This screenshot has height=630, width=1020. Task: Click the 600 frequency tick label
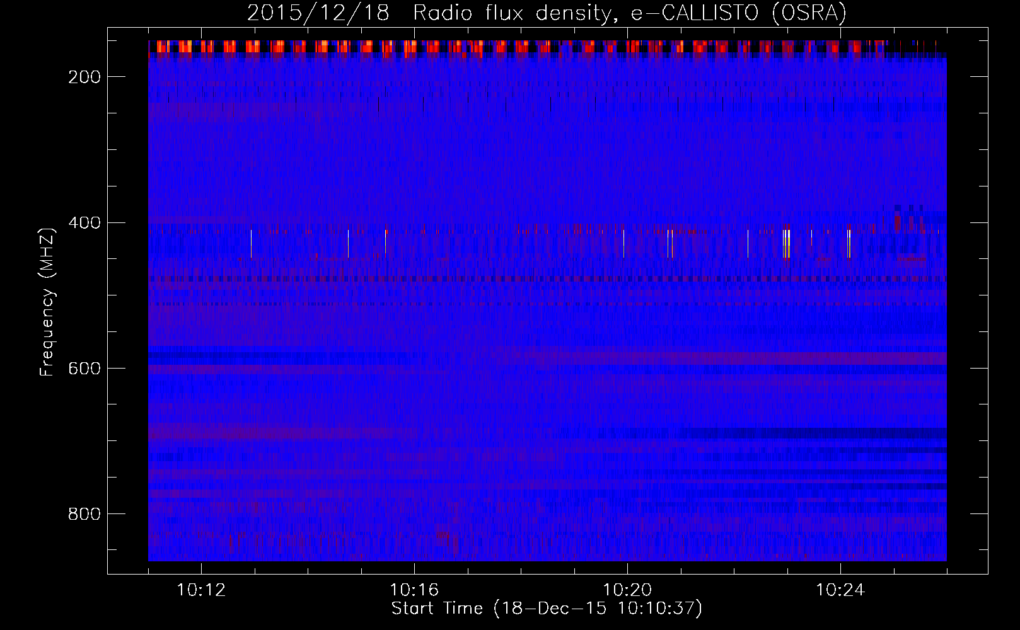coord(84,369)
